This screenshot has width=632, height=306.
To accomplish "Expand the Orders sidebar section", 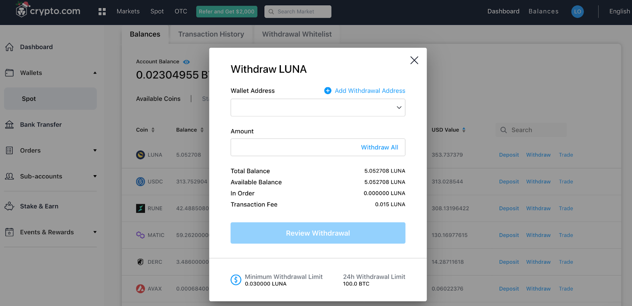I will pos(95,150).
